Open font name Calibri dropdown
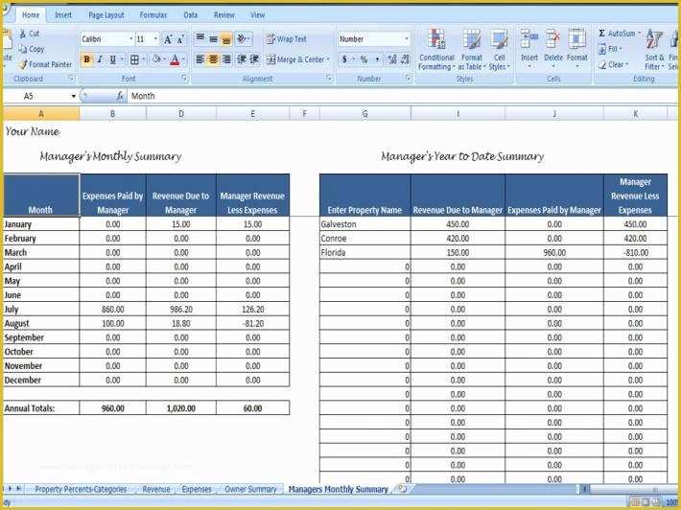The height and width of the screenshot is (510, 681). [x=130, y=39]
